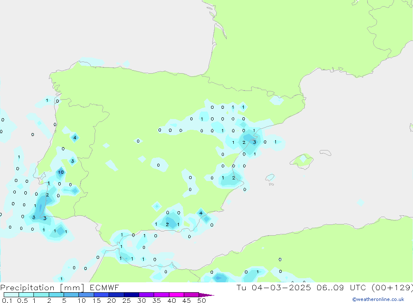
Task: Select the 25–30 mm navy legend swatch
Action: point(131,295)
